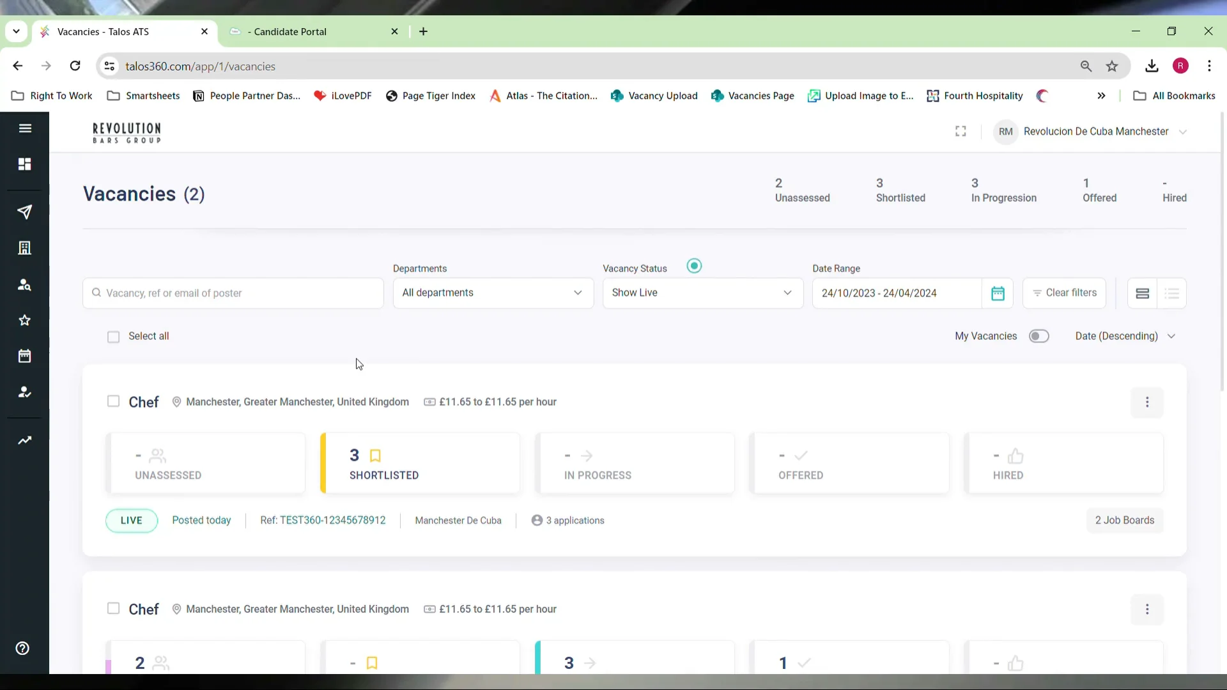Click the building icon in sidebar
The height and width of the screenshot is (690, 1227).
pos(24,247)
